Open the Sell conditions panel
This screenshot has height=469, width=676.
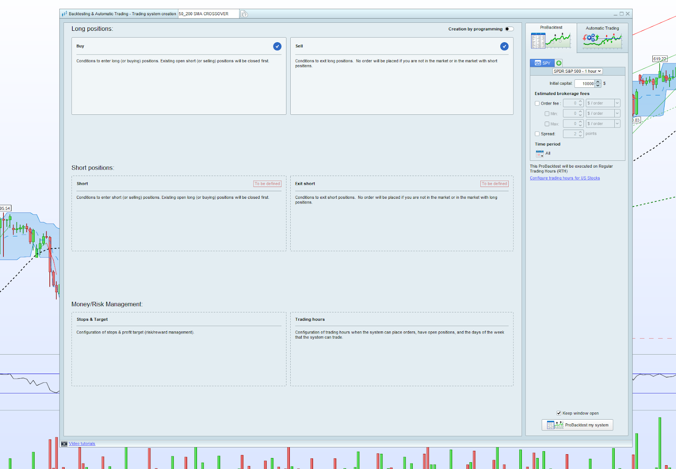tap(402, 76)
